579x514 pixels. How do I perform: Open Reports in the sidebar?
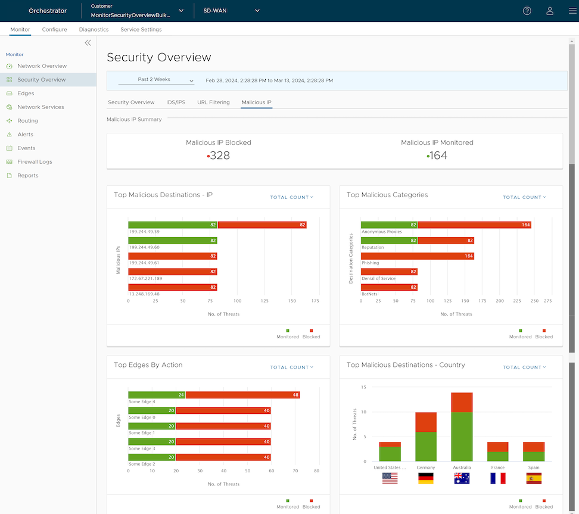click(x=27, y=176)
